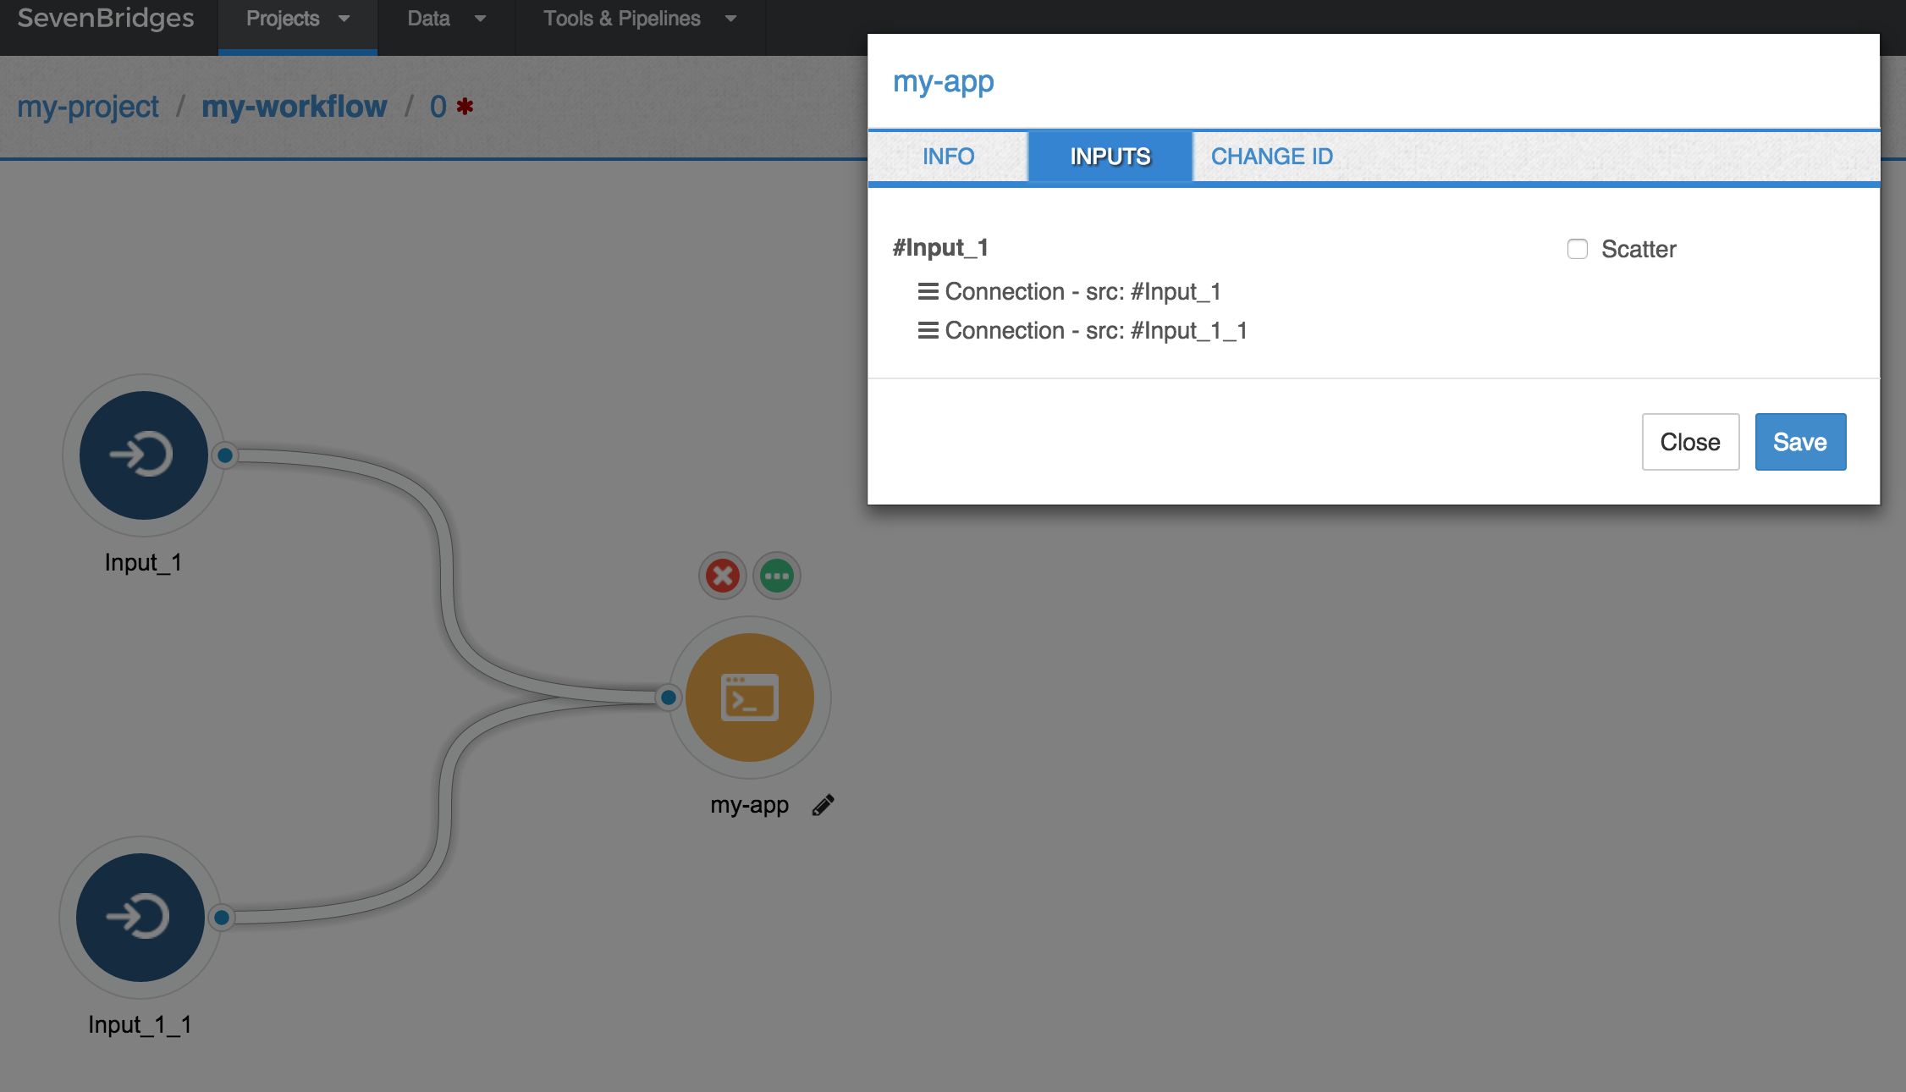Viewport: 1906px width, 1092px height.
Task: Click the Save button
Action: pos(1800,442)
